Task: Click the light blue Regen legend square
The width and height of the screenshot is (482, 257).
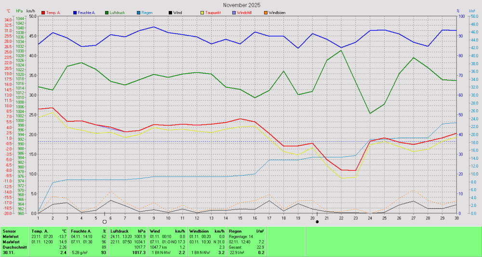Action: [139, 13]
